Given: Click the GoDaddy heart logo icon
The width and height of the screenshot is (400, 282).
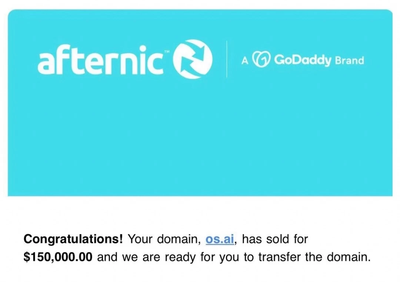Looking at the screenshot, I should 261,60.
